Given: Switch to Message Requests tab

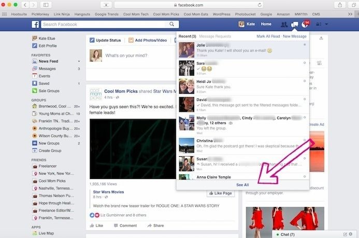Looking at the screenshot, I should pyautogui.click(x=215, y=36).
